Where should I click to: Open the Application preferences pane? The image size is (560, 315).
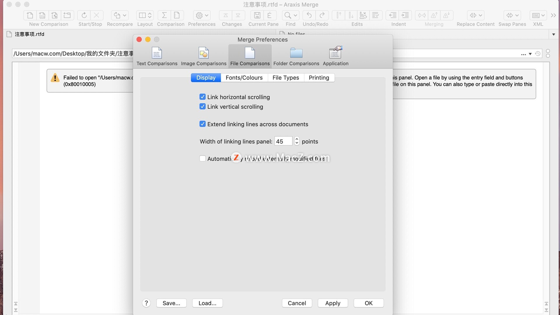coord(336,57)
